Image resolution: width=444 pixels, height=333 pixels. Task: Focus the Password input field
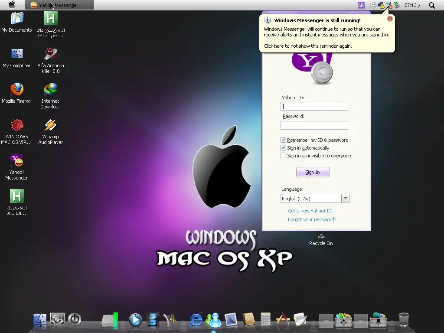[314, 125]
